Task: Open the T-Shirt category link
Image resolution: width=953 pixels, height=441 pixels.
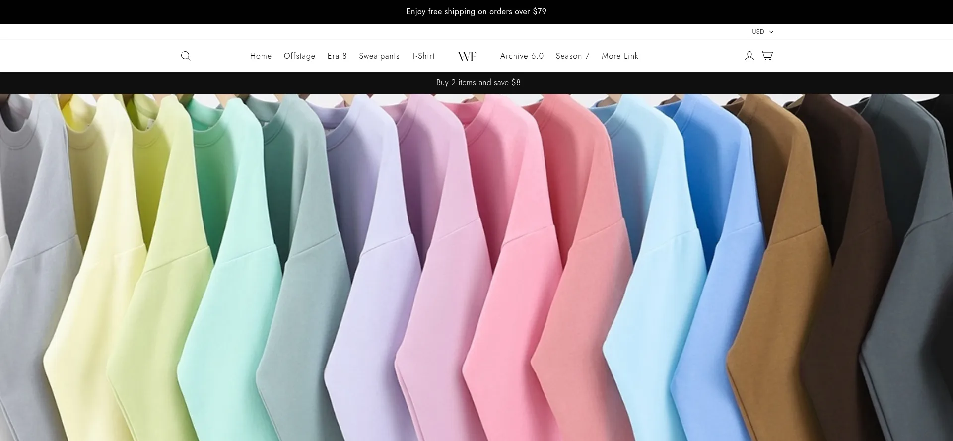Action: tap(422, 56)
